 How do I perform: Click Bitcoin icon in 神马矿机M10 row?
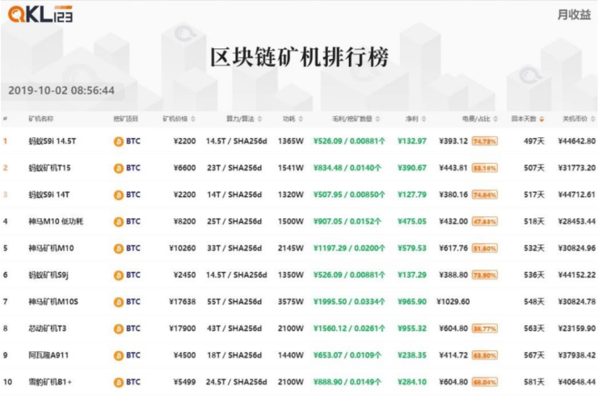[118, 249]
